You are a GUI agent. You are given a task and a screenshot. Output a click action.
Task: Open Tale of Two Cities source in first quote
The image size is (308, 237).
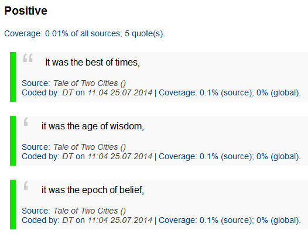(x=90, y=83)
